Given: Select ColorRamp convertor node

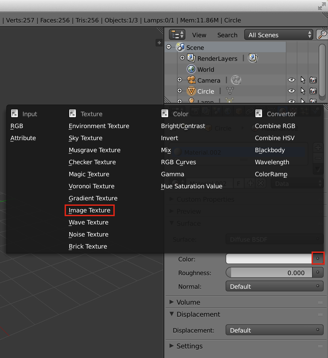Looking at the screenshot, I should point(271,174).
